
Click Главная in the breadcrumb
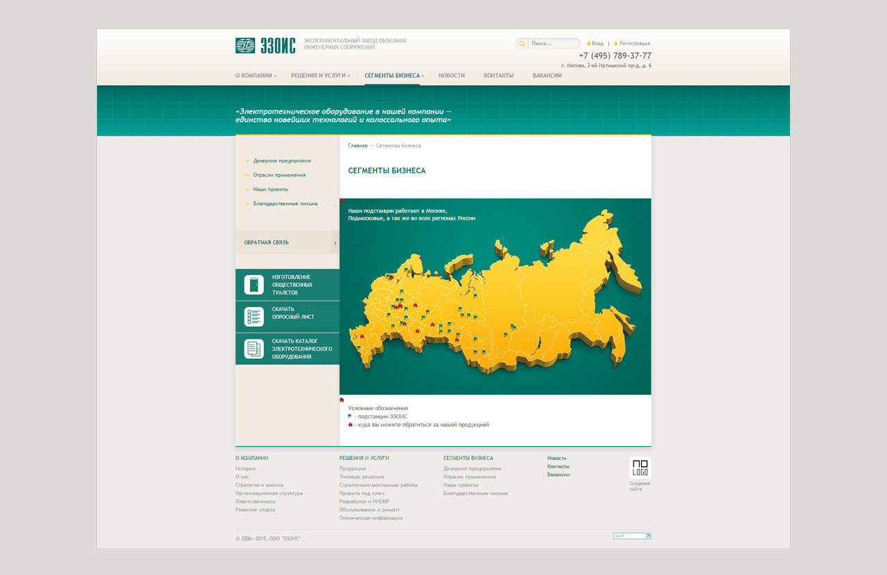coord(358,145)
